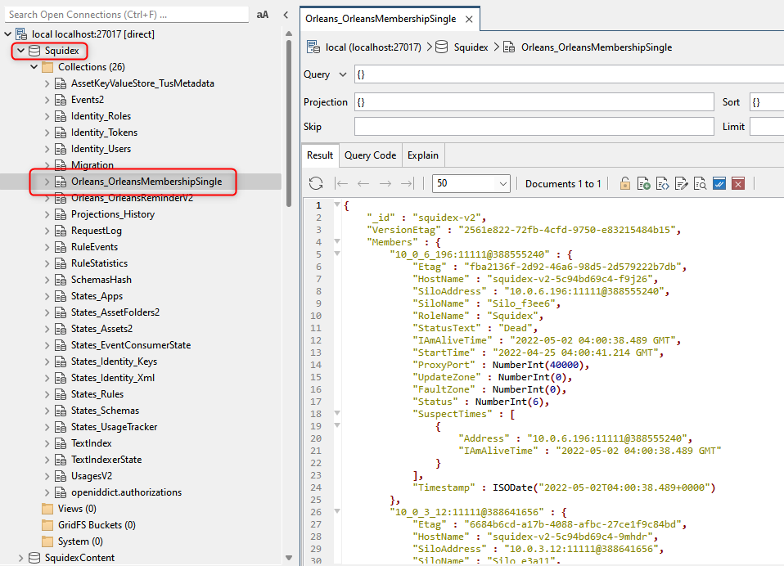Select the System (0) folder
The width and height of the screenshot is (784, 566).
80,541
